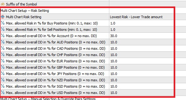Click the empty value field for Suffix of the Symbol
The height and width of the screenshot is (100, 186).
tap(147, 4)
